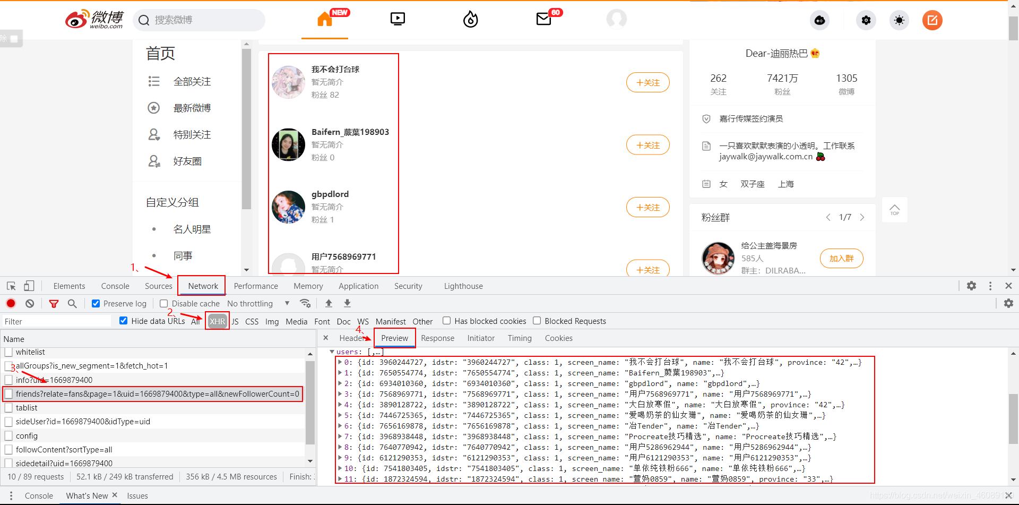Viewport: 1019px width, 505px height.
Task: Follow user Baifern_蕨葉198903
Action: (x=647, y=145)
